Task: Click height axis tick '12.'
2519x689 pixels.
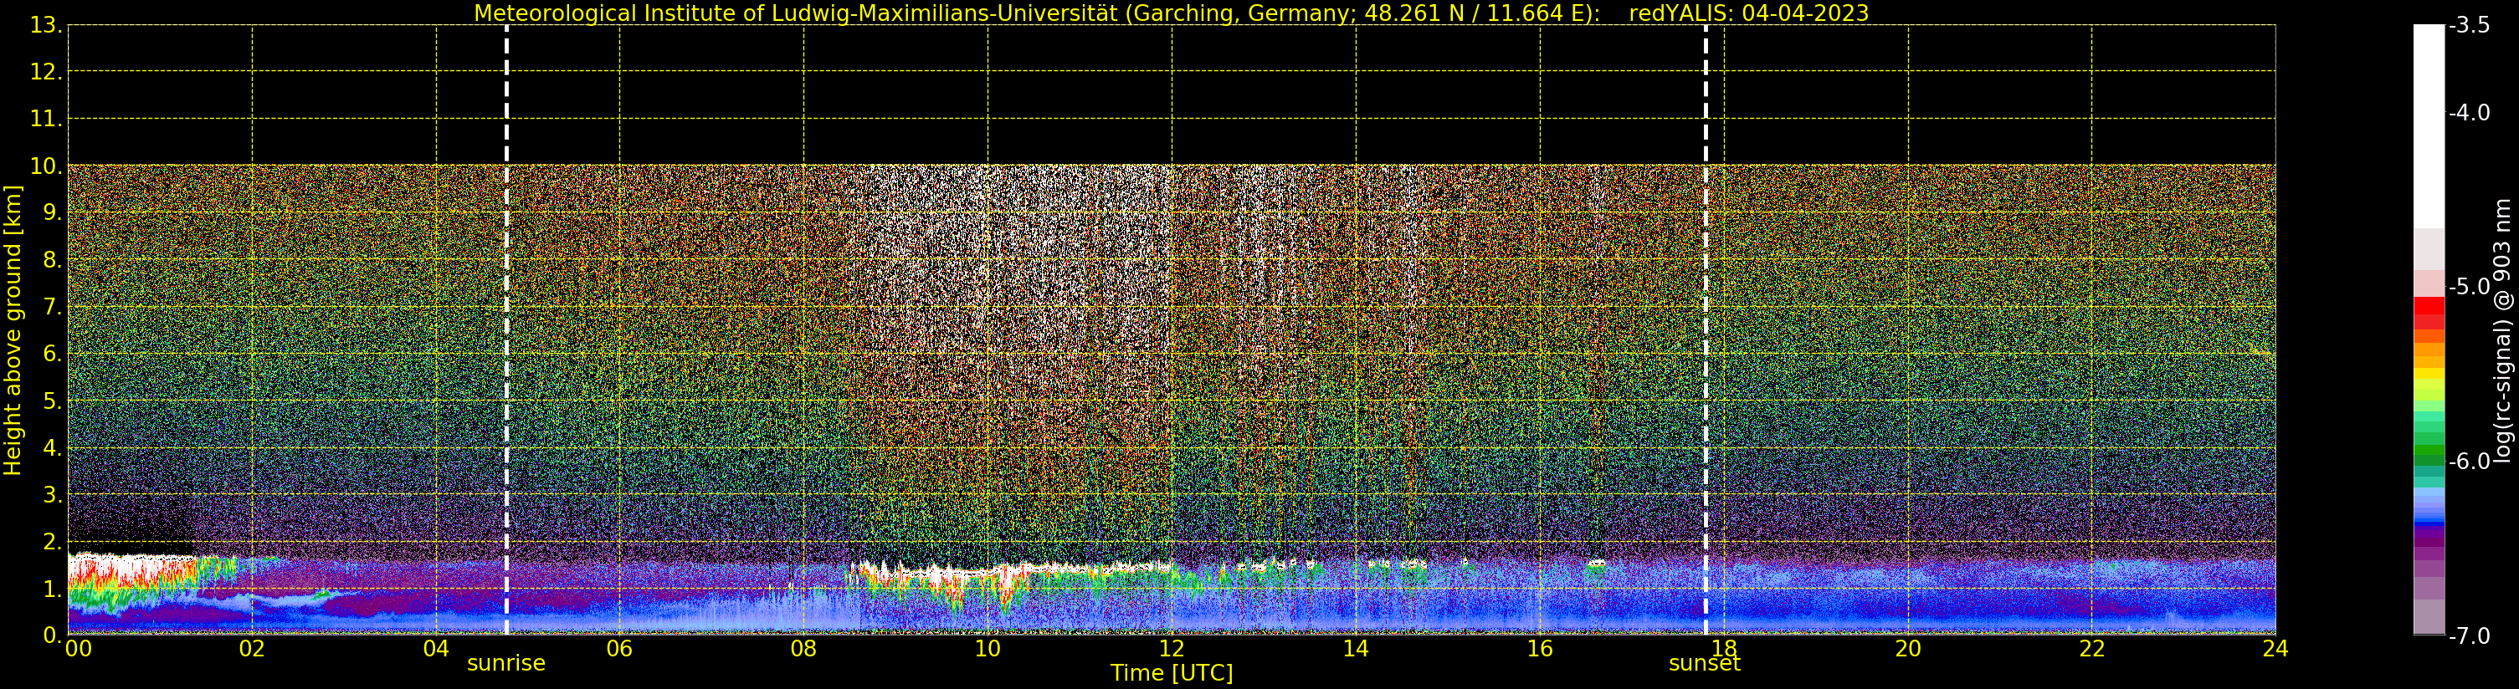Action: coord(46,72)
